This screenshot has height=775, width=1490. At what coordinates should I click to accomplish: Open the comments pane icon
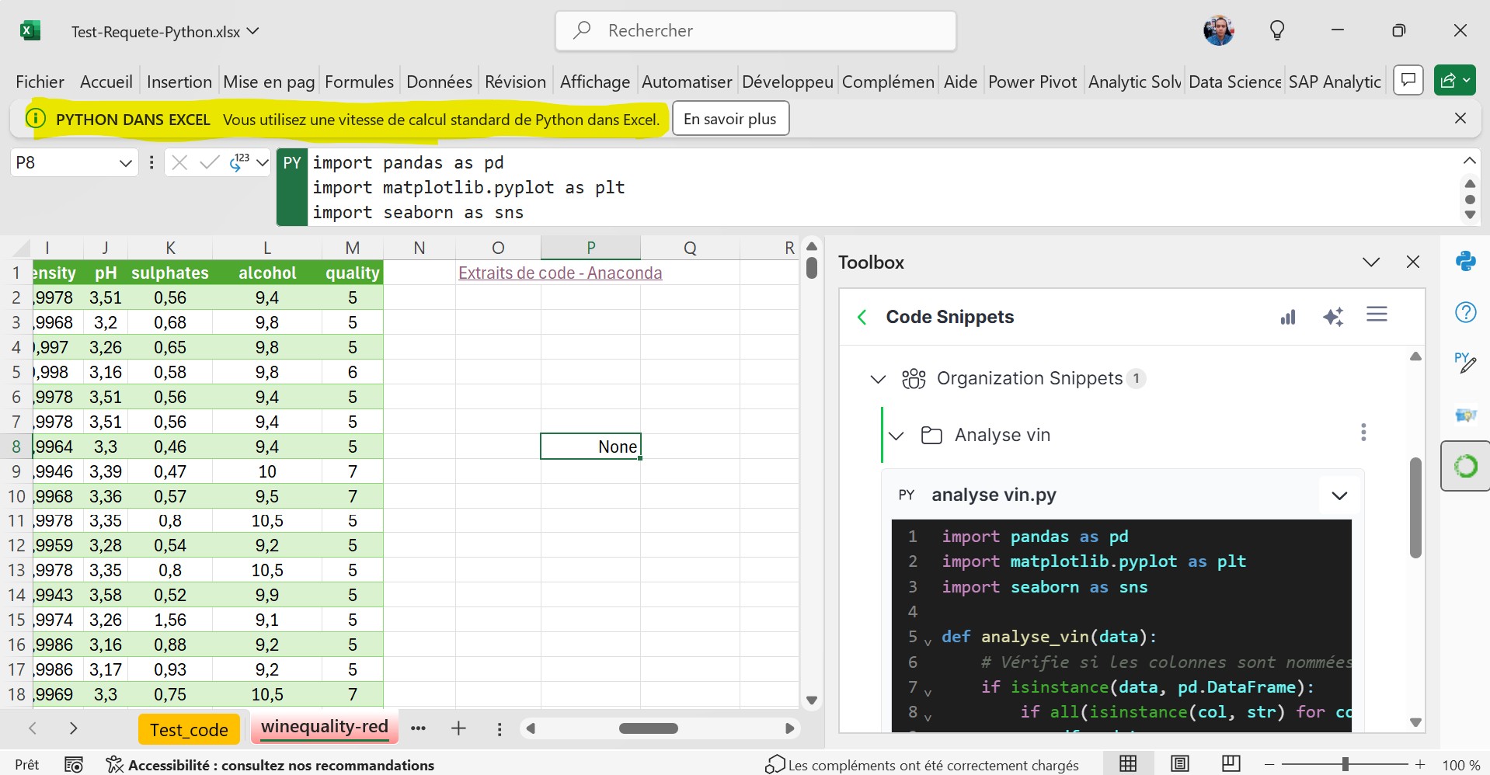click(1408, 80)
